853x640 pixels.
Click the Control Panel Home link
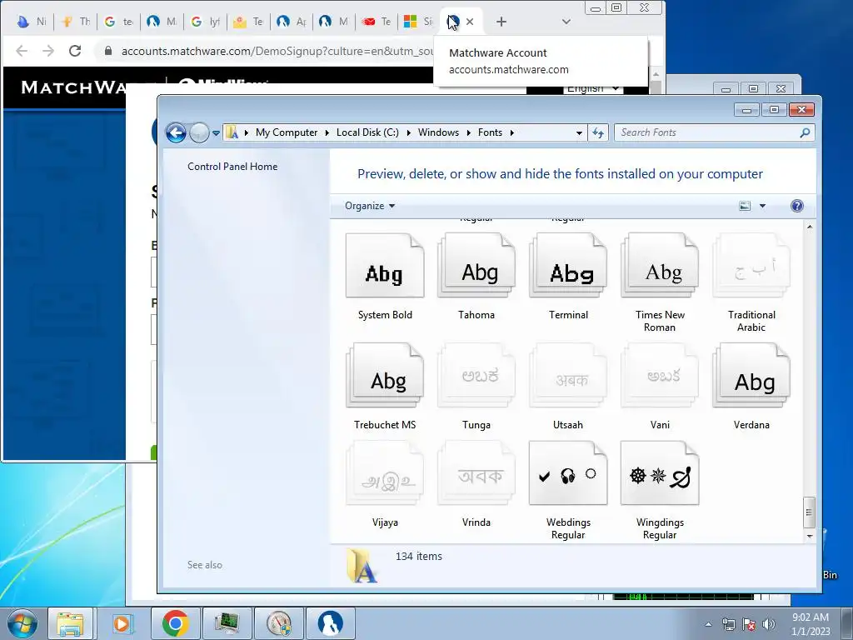[x=232, y=167]
